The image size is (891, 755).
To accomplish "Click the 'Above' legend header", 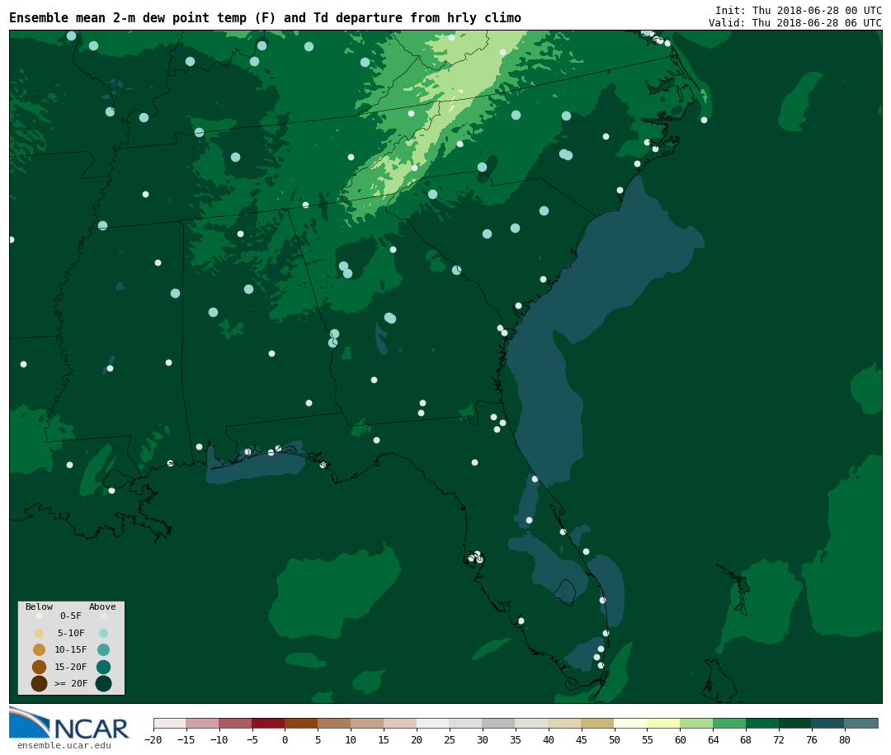I will pyautogui.click(x=102, y=606).
